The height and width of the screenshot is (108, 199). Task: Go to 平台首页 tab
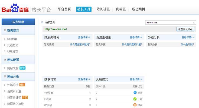point(64,9)
